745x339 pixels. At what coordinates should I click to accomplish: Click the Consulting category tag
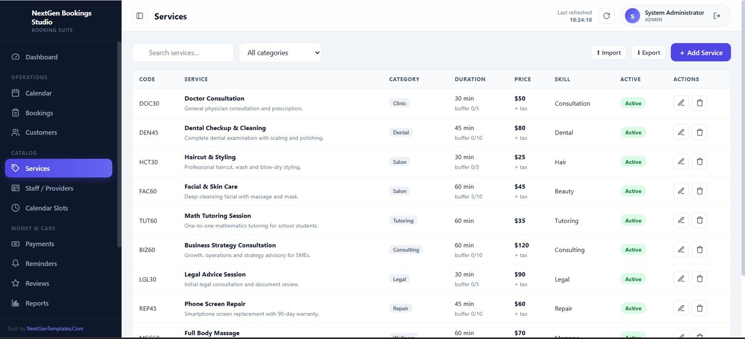tap(406, 250)
